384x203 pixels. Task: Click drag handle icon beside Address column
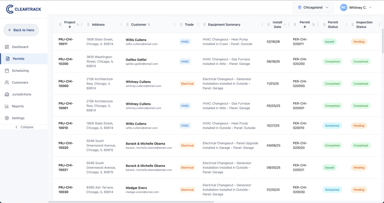[88, 25]
